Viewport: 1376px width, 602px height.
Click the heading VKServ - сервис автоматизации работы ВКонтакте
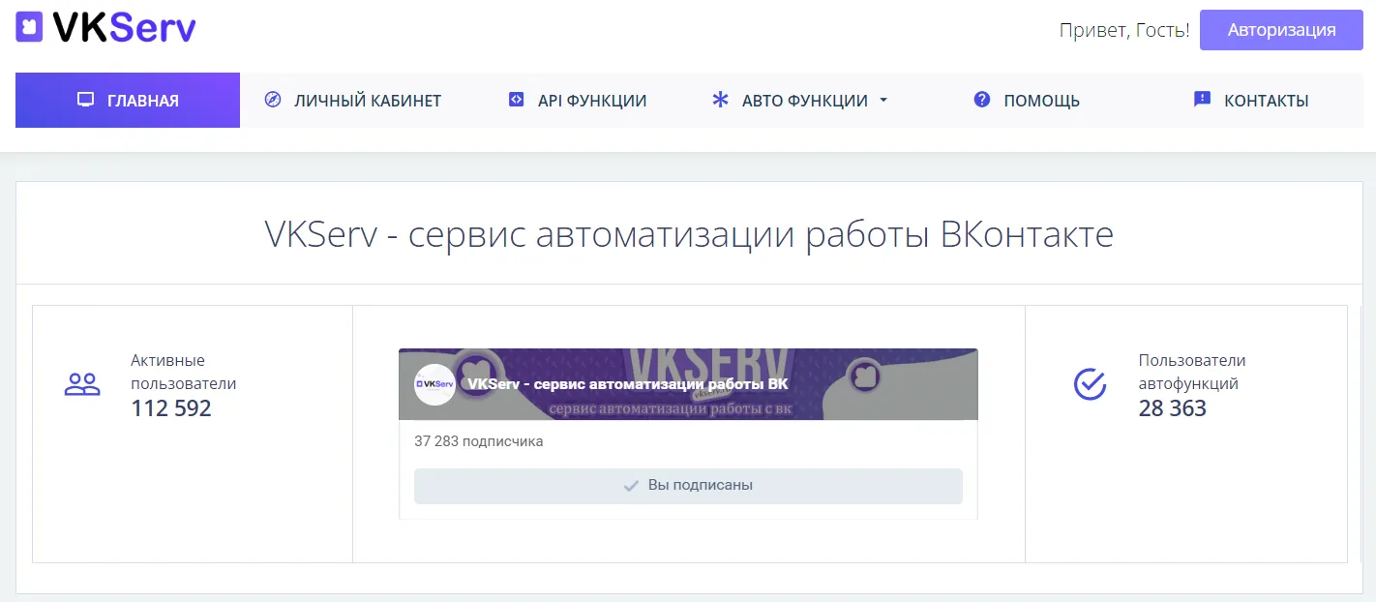[x=689, y=235]
